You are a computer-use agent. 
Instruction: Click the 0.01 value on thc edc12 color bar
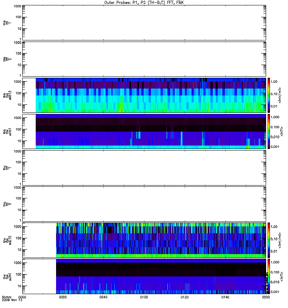[274, 251]
